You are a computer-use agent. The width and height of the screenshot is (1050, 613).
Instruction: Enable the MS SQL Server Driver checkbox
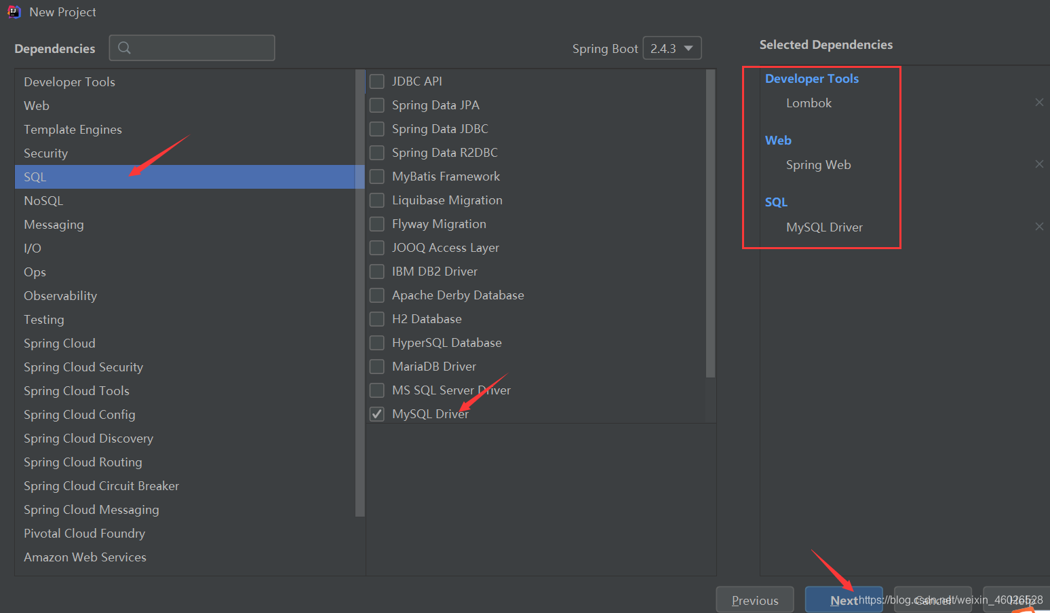coord(377,390)
